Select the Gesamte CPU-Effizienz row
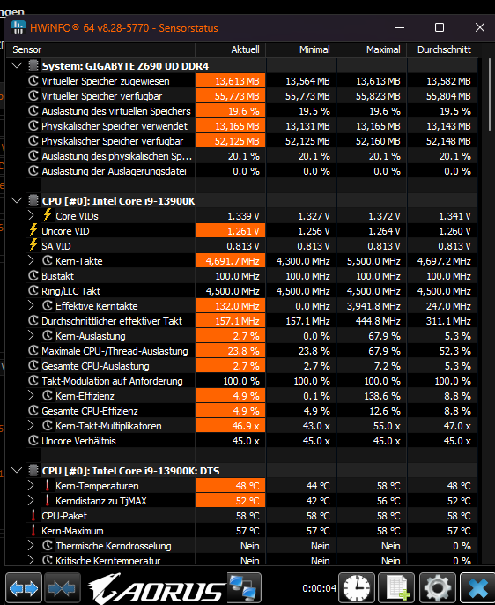The width and height of the screenshot is (495, 605). coord(252,411)
